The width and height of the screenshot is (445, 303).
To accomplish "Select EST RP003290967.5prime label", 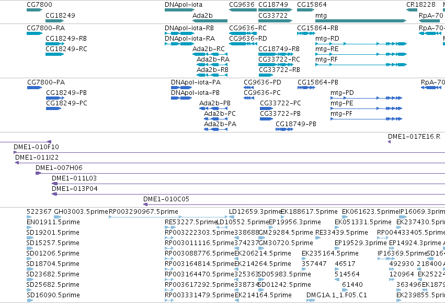I will coord(143,212).
